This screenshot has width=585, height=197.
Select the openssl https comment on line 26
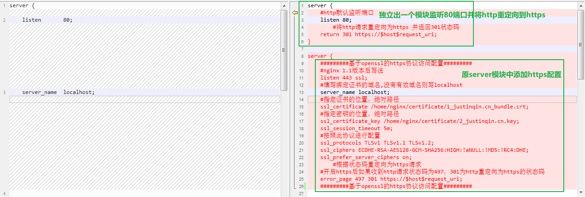click(x=396, y=186)
